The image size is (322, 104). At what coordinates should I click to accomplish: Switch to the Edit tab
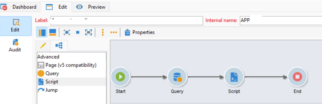[x=56, y=7]
